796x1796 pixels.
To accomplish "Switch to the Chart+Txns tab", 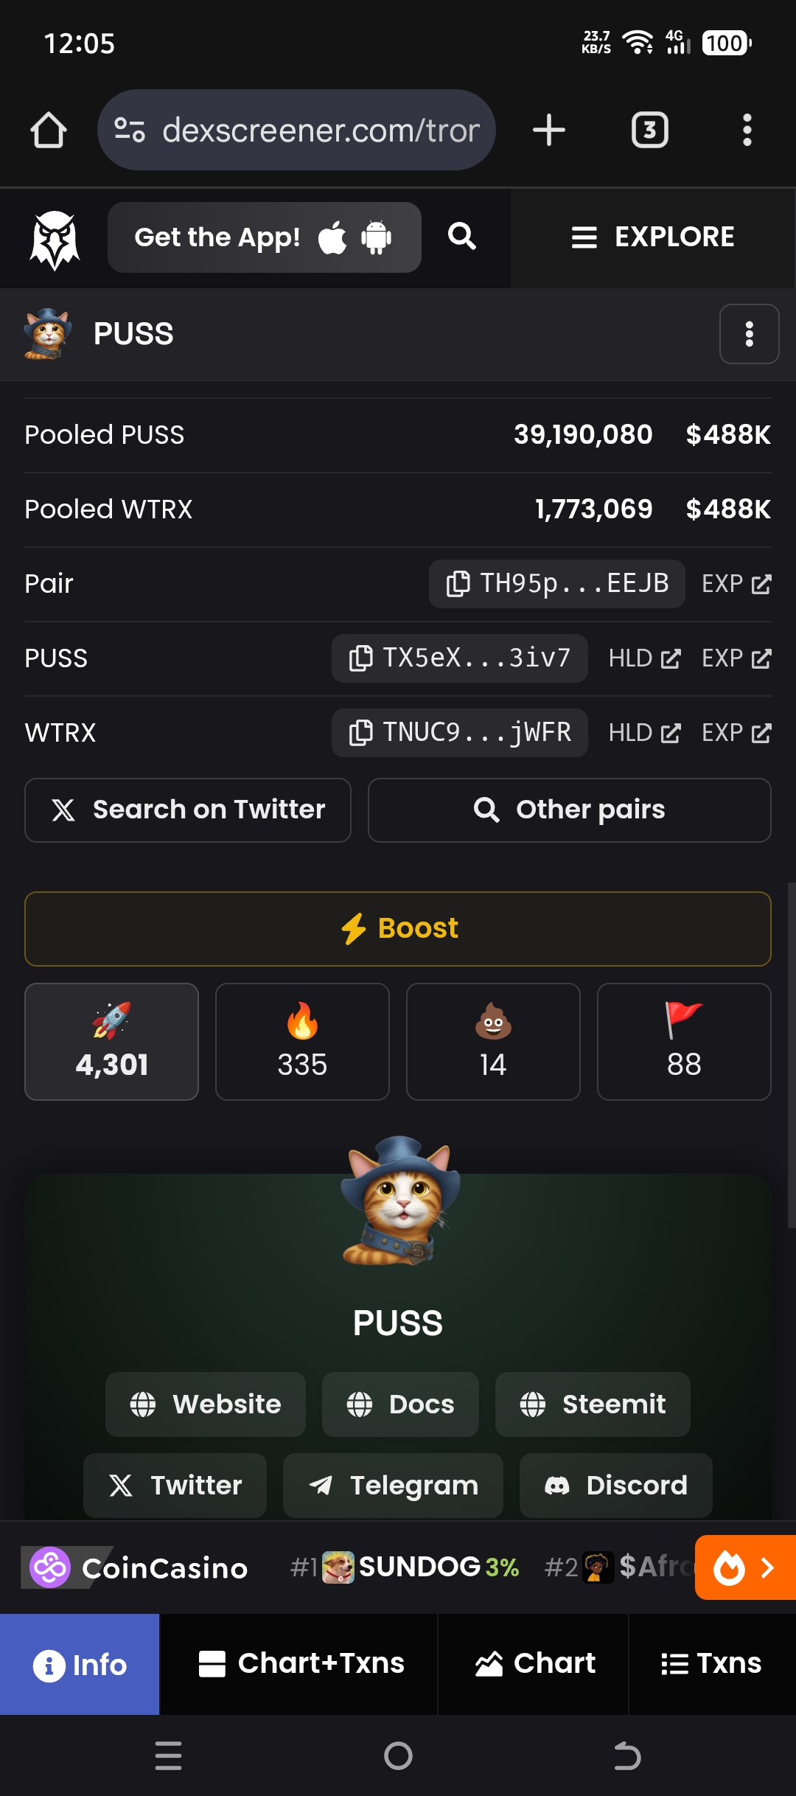I will pyautogui.click(x=299, y=1664).
